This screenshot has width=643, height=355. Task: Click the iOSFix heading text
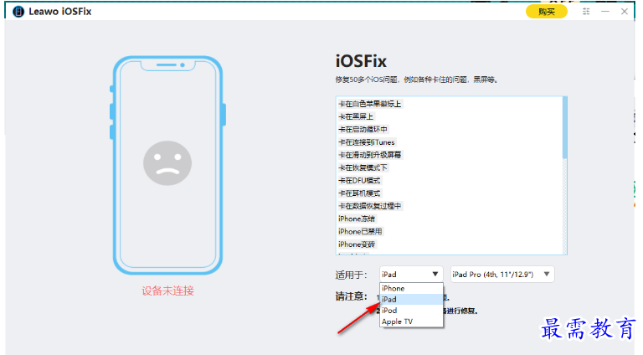coord(361,61)
